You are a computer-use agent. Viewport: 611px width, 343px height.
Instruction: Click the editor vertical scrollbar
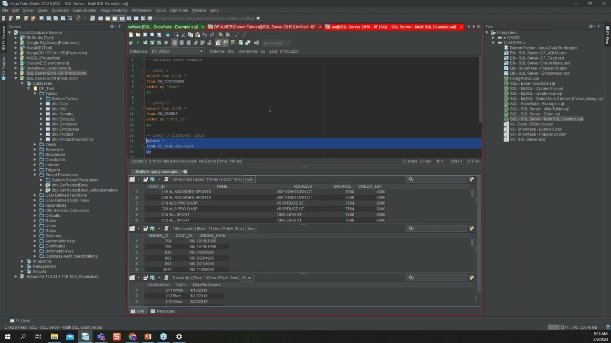coord(480,91)
